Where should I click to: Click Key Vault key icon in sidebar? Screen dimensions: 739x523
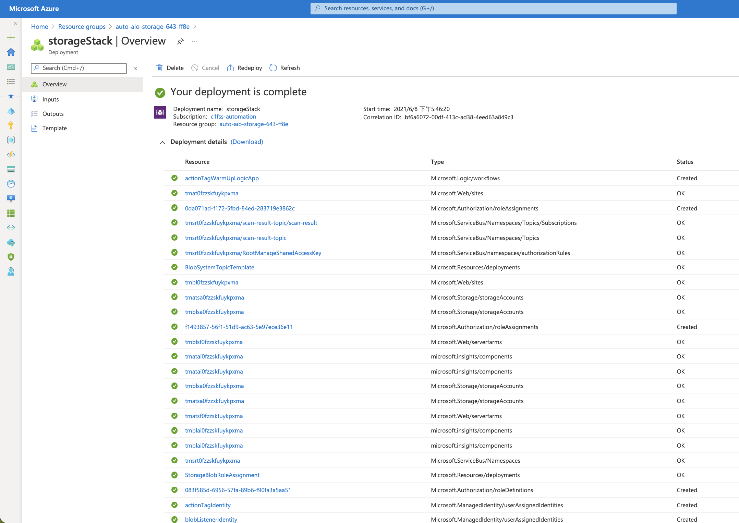point(11,125)
